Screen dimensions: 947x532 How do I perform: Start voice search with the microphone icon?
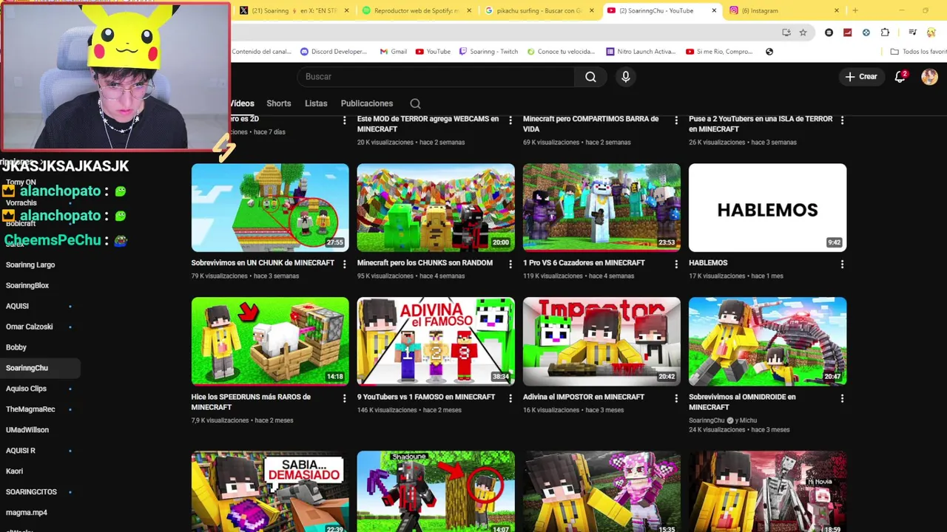tap(626, 77)
